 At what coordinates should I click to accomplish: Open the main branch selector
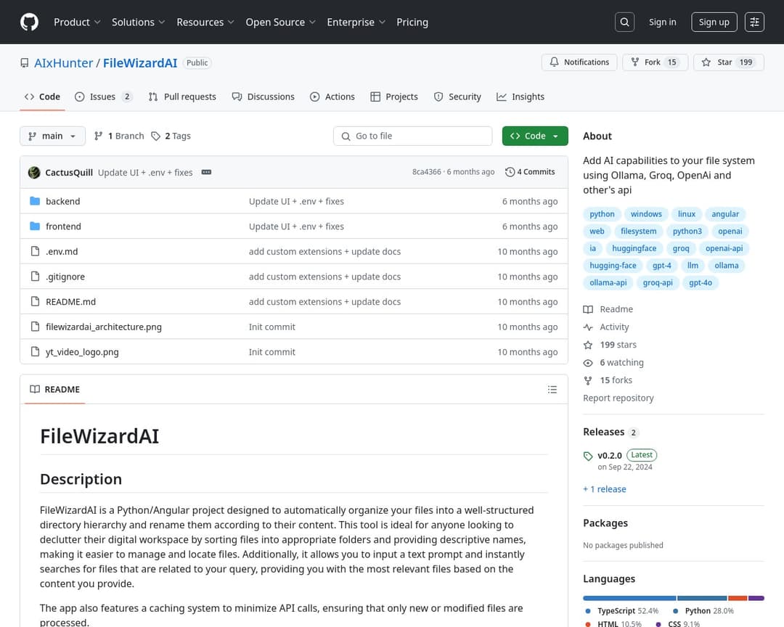(52, 136)
